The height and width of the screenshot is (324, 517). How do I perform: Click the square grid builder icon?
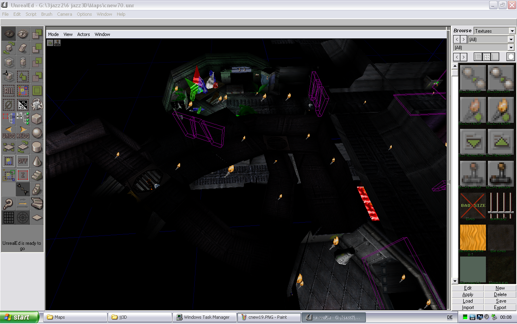pos(8,217)
